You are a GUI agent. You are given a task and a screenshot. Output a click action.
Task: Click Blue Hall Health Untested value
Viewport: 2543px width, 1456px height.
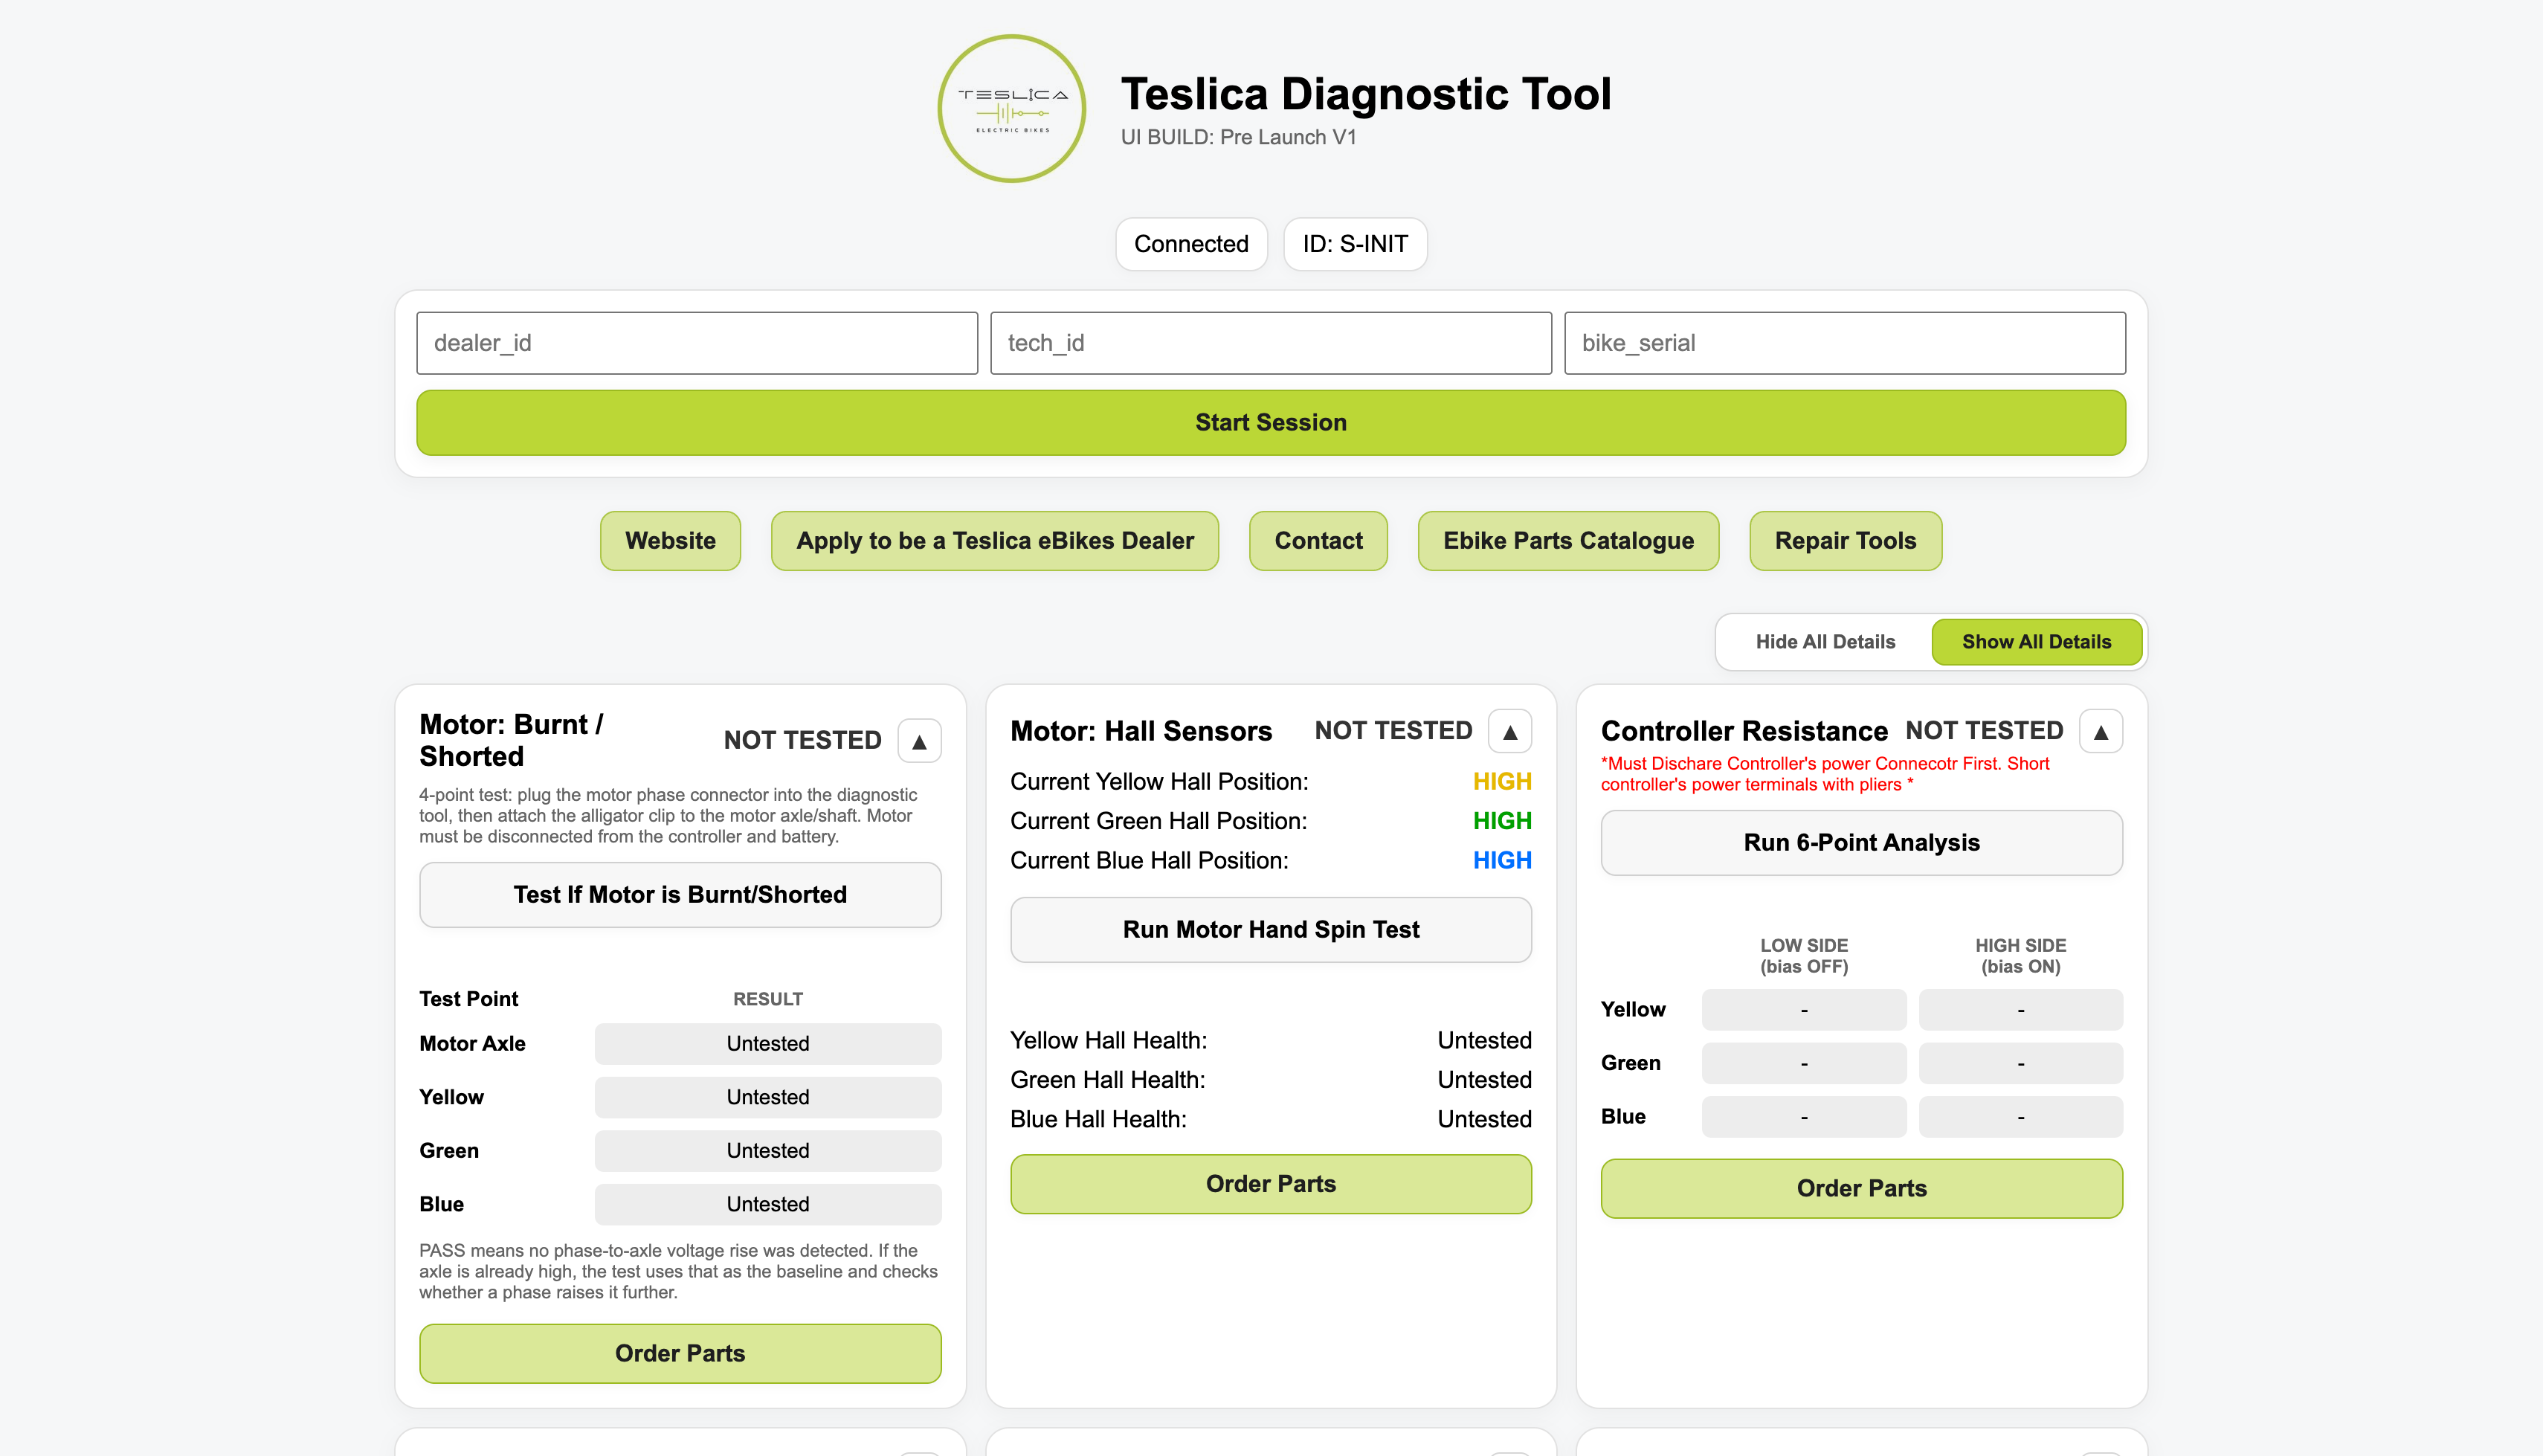pos(1484,1120)
